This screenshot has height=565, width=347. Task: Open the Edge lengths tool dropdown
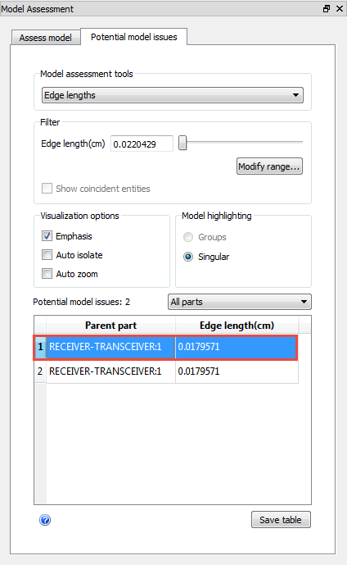tap(173, 95)
